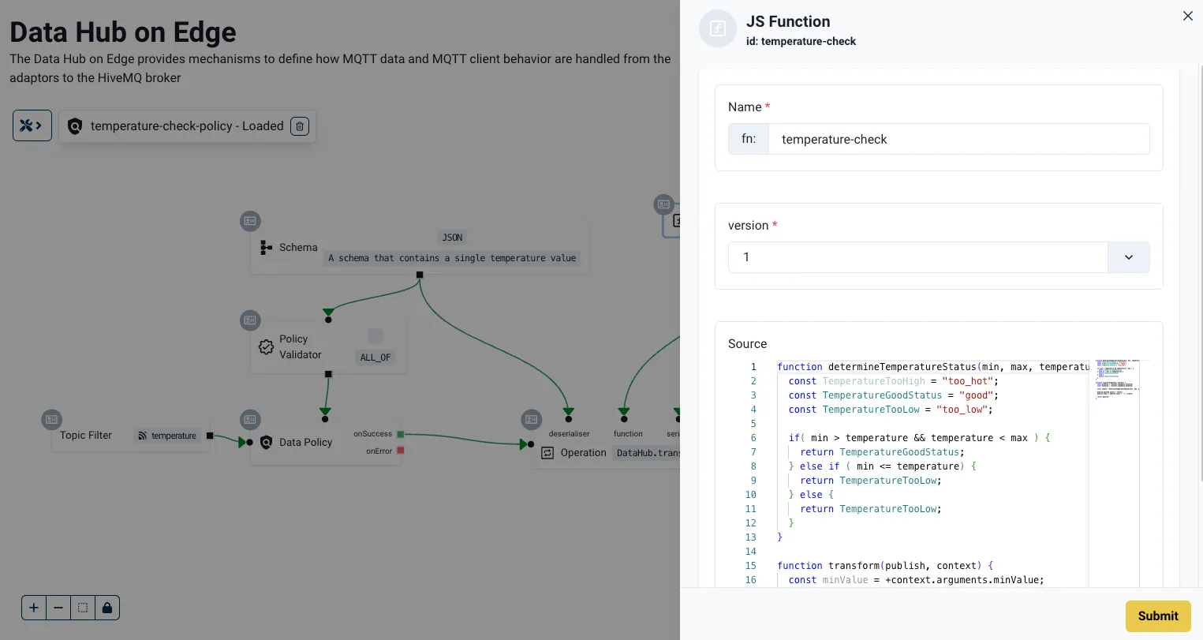The height and width of the screenshot is (640, 1203).
Task: Click line number 6 in source editor
Action: coord(753,438)
